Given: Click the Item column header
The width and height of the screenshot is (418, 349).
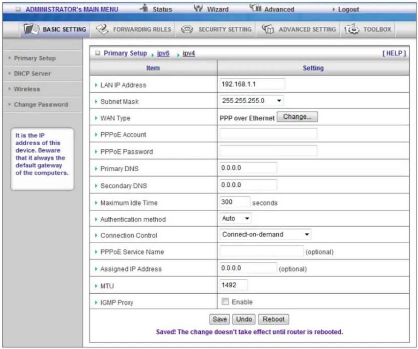Looking at the screenshot, I should coord(153,68).
